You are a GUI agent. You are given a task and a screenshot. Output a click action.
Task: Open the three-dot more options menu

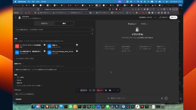(x=155, y=17)
